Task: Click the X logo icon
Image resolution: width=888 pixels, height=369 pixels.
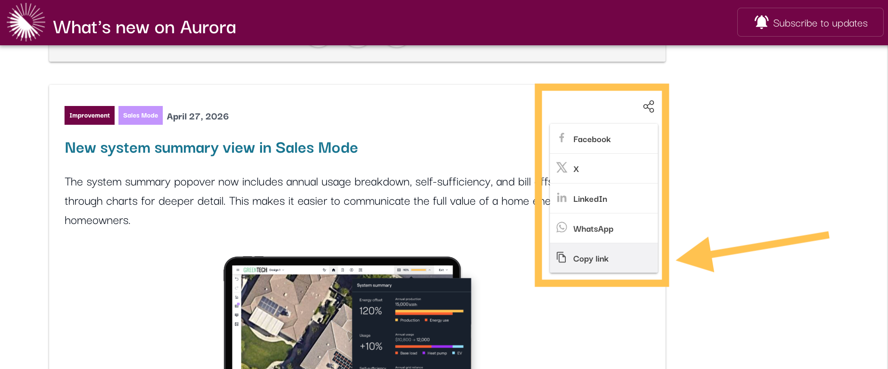Action: [x=562, y=167]
